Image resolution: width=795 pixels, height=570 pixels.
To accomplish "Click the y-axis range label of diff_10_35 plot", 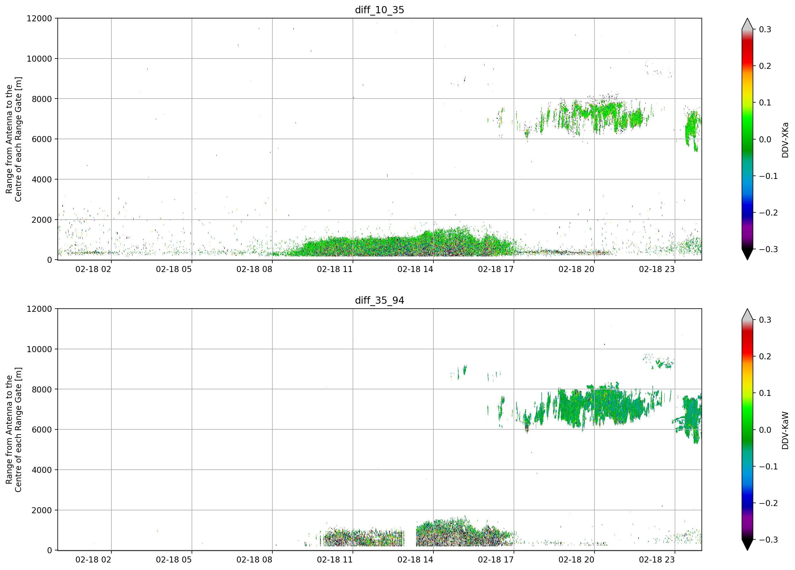I will pos(14,139).
